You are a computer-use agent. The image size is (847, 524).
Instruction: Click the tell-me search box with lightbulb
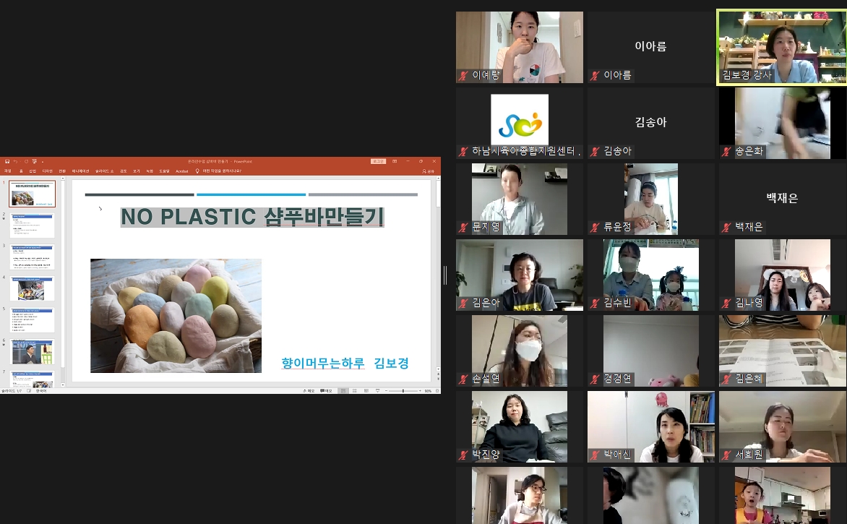[218, 171]
